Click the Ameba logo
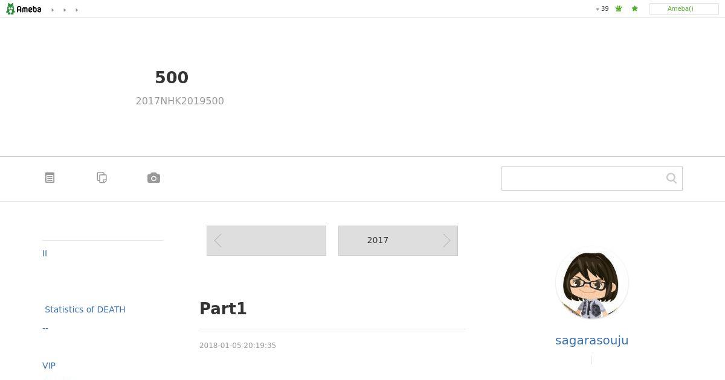This screenshot has height=380, width=725. click(x=24, y=9)
